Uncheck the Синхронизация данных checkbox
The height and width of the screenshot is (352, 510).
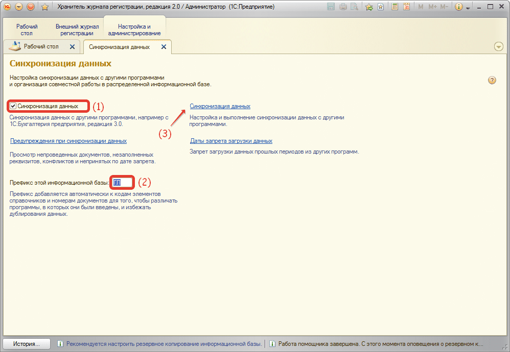(14, 106)
